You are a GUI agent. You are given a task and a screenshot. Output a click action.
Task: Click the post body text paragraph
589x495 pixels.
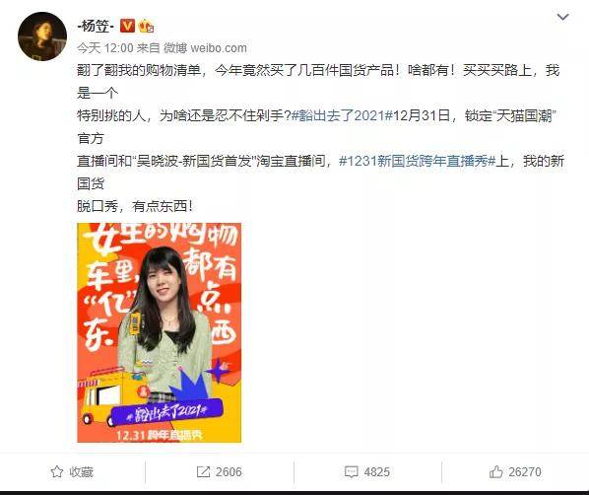pyautogui.click(x=320, y=138)
